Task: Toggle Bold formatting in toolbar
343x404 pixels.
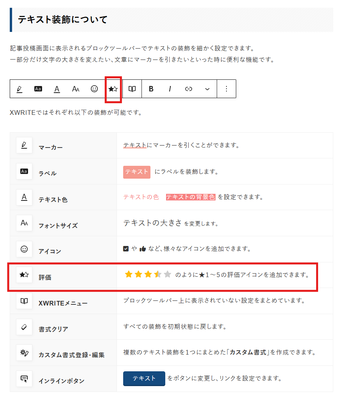Action: 151,89
